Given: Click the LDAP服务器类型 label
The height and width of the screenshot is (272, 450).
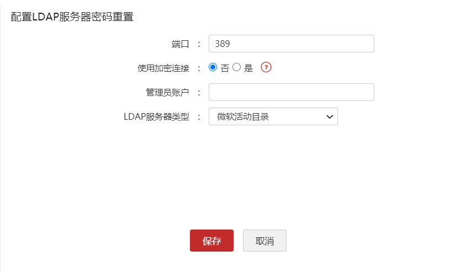Looking at the screenshot, I should click(x=156, y=116).
